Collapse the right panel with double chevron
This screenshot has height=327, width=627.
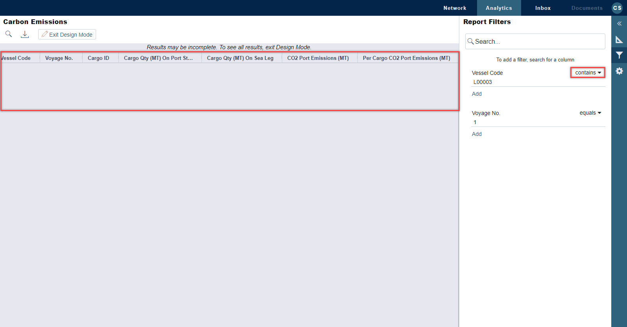pos(619,24)
